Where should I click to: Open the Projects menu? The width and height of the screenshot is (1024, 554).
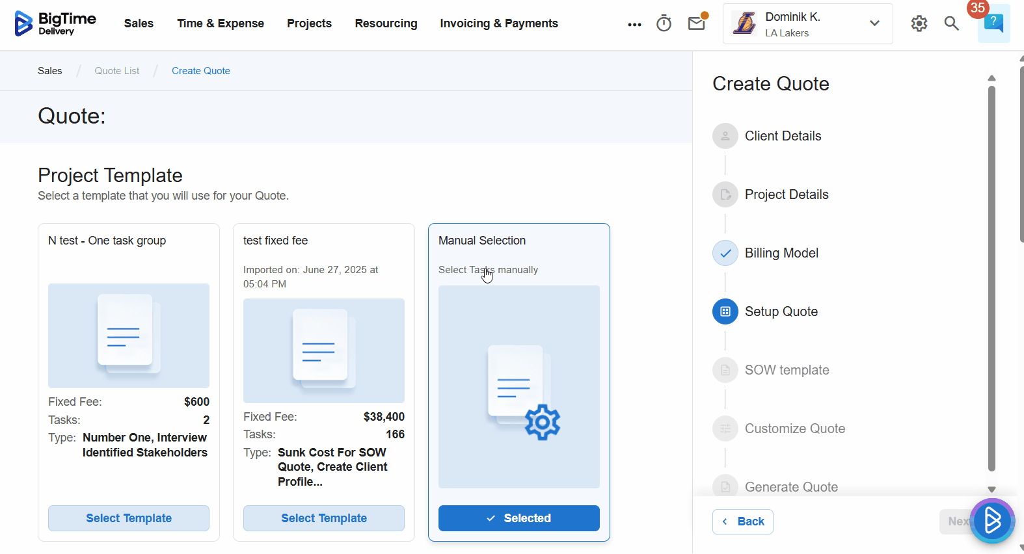309,23
